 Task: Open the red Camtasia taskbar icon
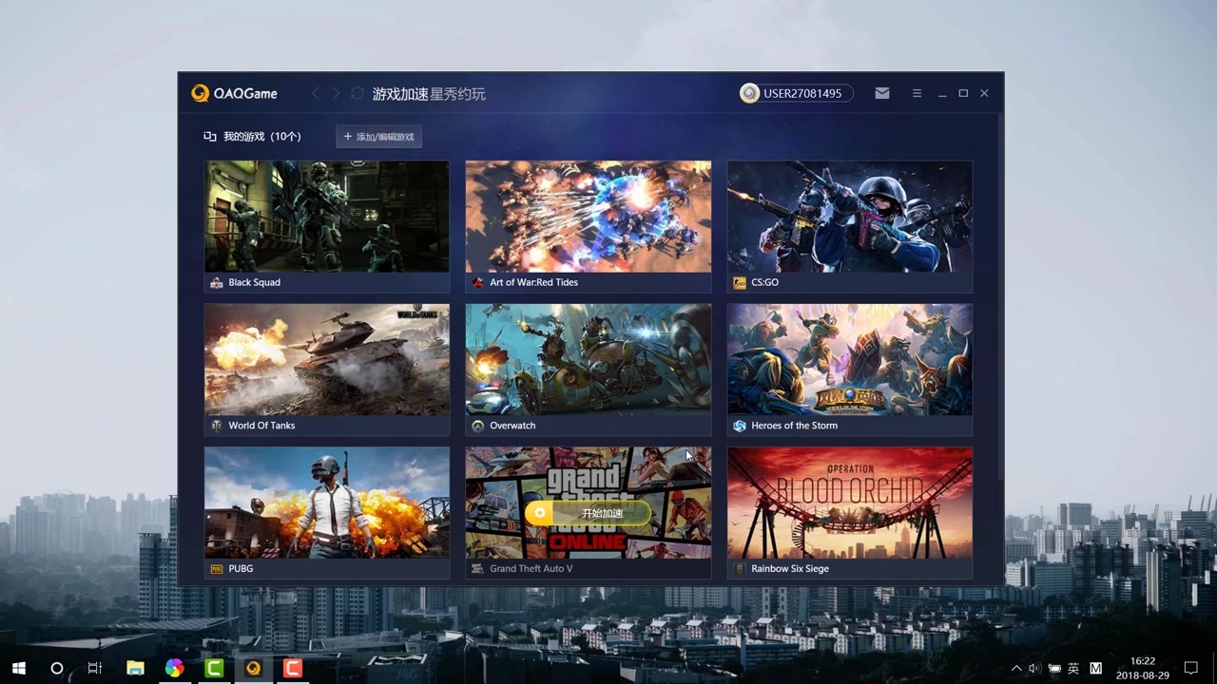[293, 668]
